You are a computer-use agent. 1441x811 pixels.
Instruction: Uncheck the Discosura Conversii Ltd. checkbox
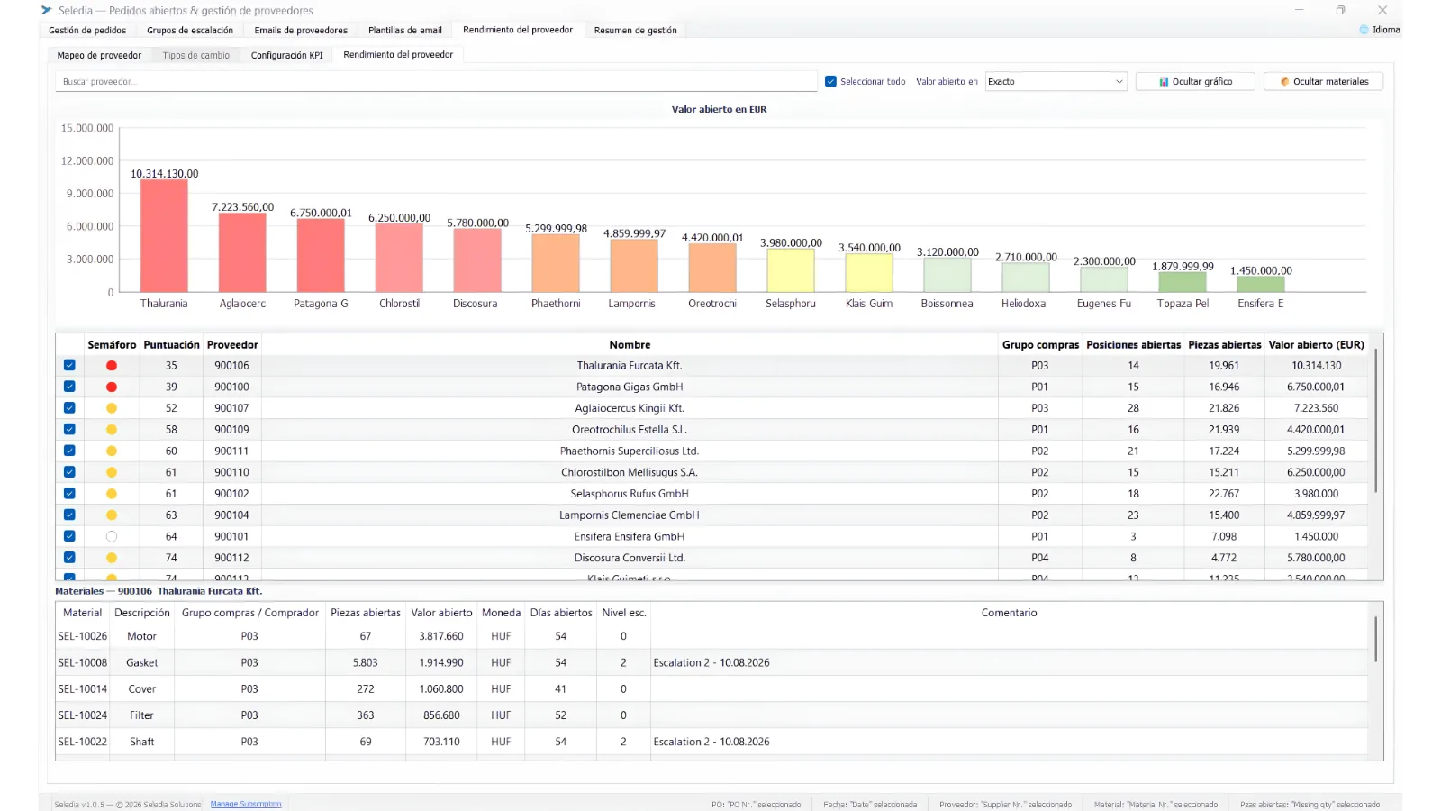coord(69,558)
